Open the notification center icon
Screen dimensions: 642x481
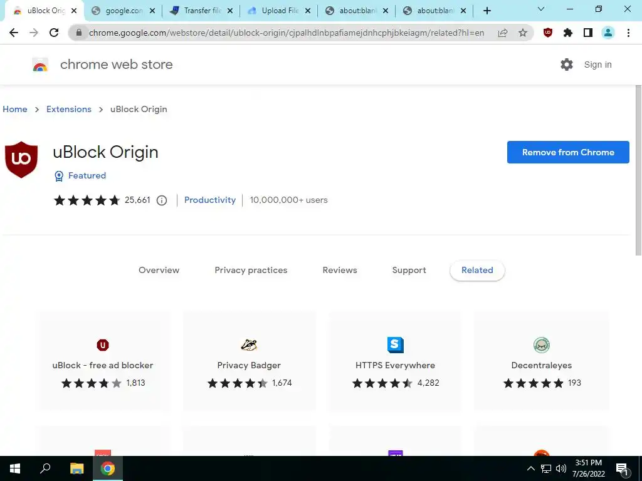click(622, 469)
